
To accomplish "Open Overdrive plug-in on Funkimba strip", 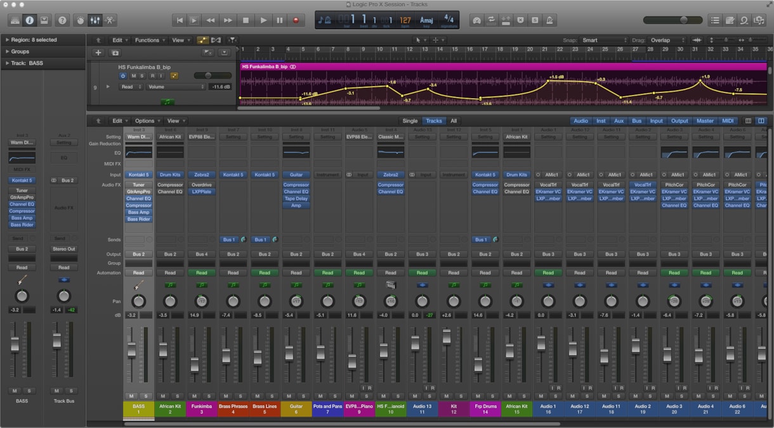I will 201,185.
